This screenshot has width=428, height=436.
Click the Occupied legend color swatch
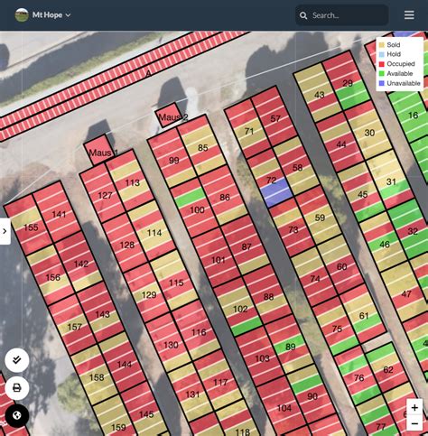coord(382,64)
